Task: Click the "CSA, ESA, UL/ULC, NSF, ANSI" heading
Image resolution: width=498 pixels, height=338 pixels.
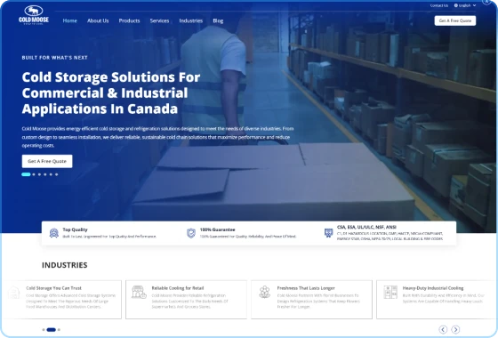Action: pyautogui.click(x=366, y=227)
